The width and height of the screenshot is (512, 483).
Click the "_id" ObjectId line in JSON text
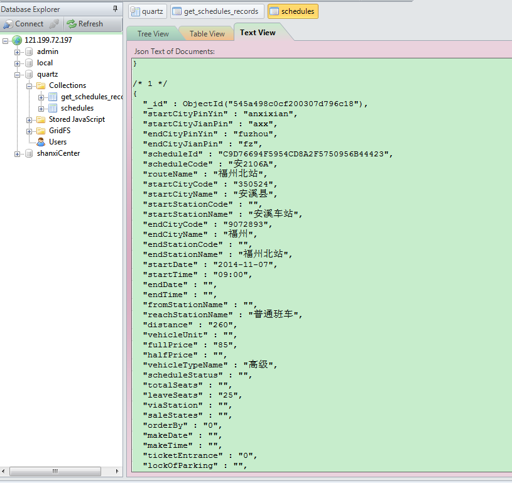[255, 104]
